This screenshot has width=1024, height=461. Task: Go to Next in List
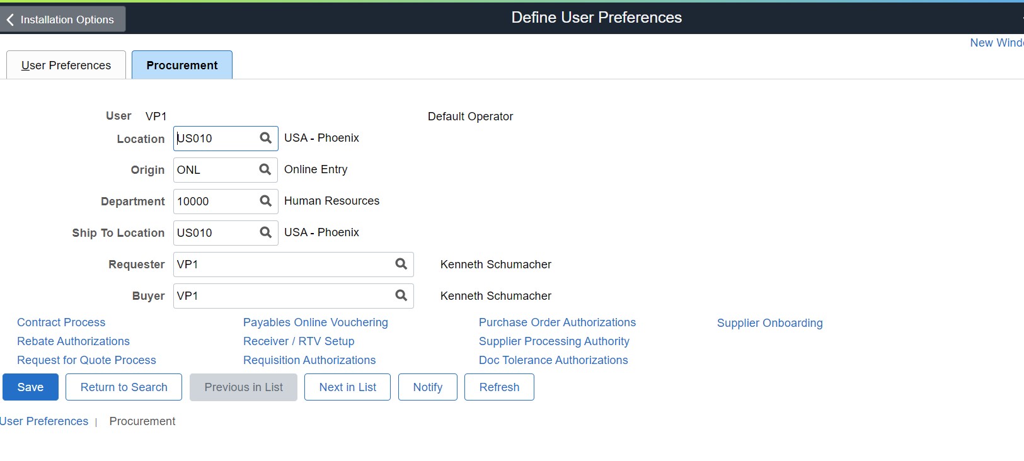pyautogui.click(x=347, y=387)
